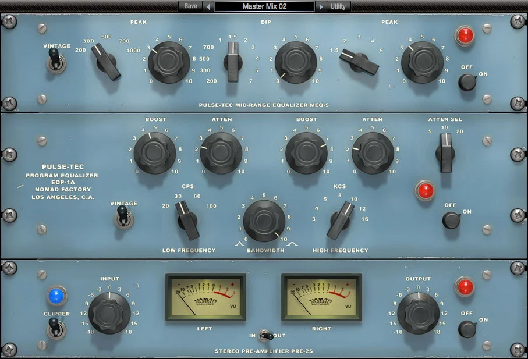Viewport: 528px width, 359px height.
Task: Click the narrow bandwidth curve icon
Action: tap(239, 244)
